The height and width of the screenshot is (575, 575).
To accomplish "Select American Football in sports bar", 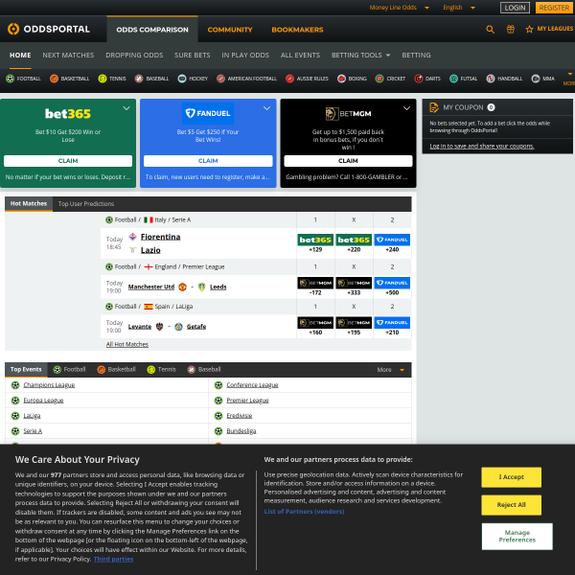I will point(246,79).
